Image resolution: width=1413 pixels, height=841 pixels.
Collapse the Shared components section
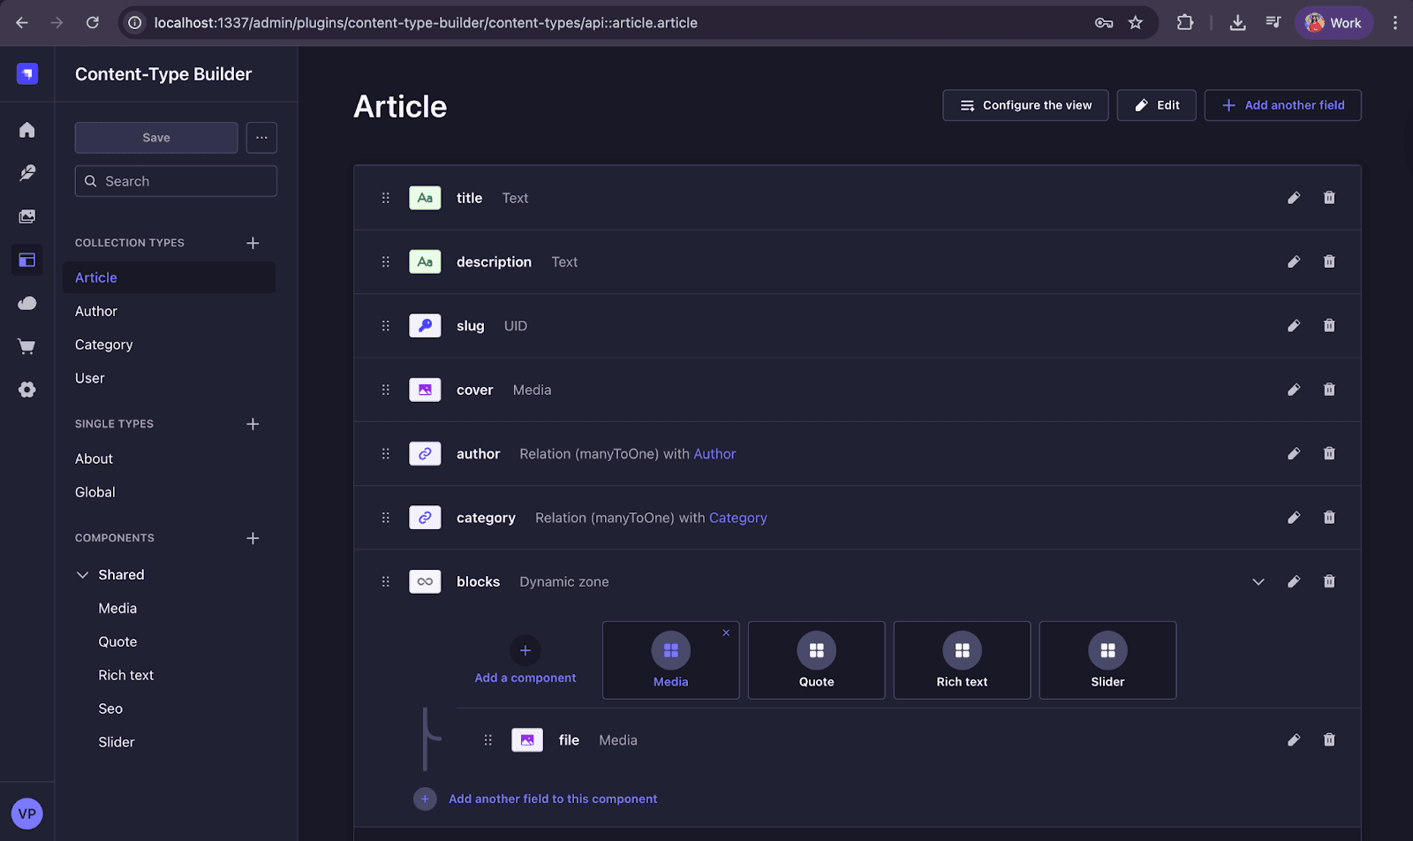(83, 574)
